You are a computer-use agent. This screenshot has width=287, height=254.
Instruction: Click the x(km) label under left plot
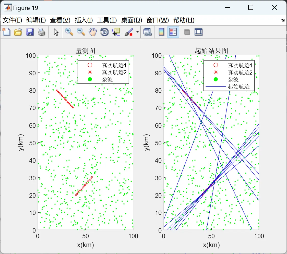pos(86,245)
